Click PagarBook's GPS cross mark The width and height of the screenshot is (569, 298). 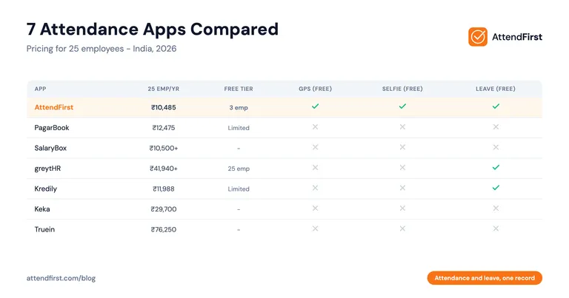tap(315, 126)
